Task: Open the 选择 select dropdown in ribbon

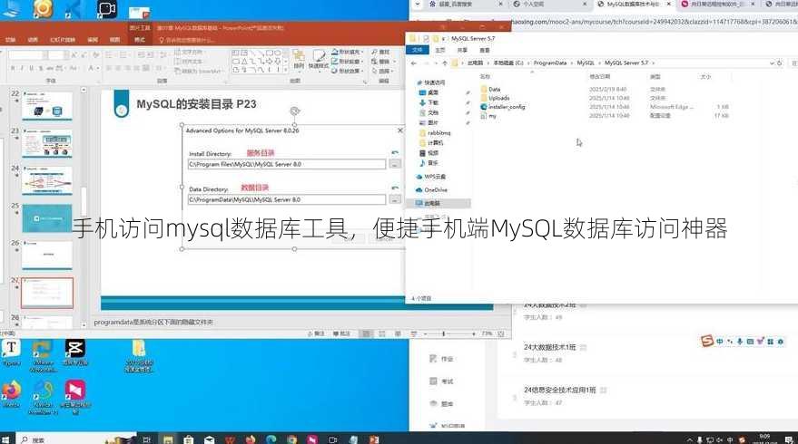Action: (381, 71)
